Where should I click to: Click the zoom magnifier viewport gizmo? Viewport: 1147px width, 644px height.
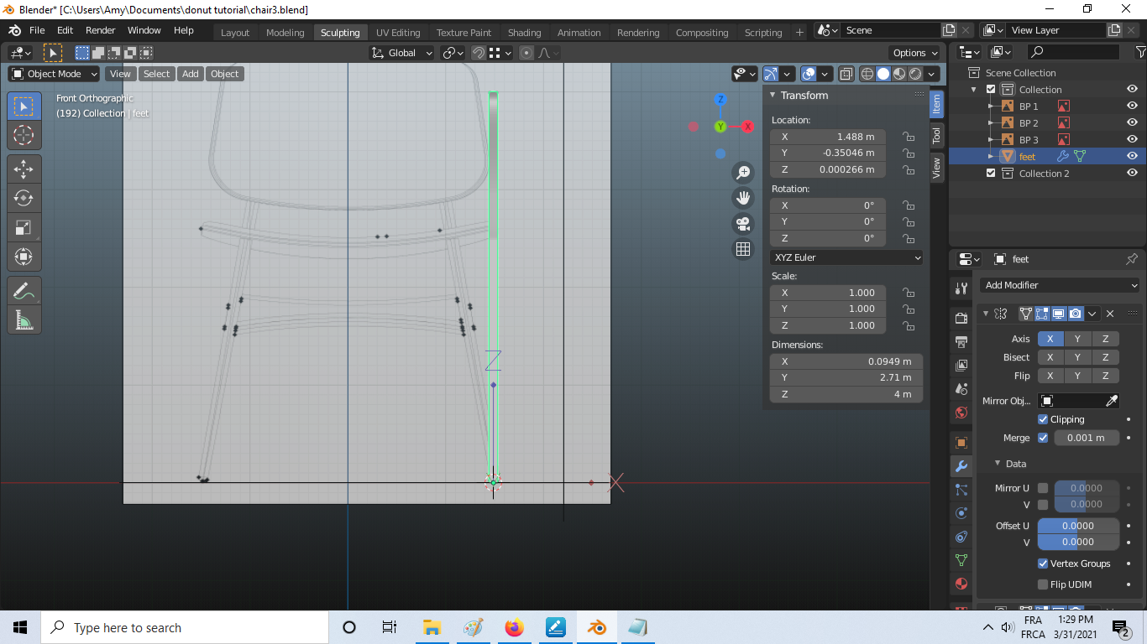tap(743, 173)
